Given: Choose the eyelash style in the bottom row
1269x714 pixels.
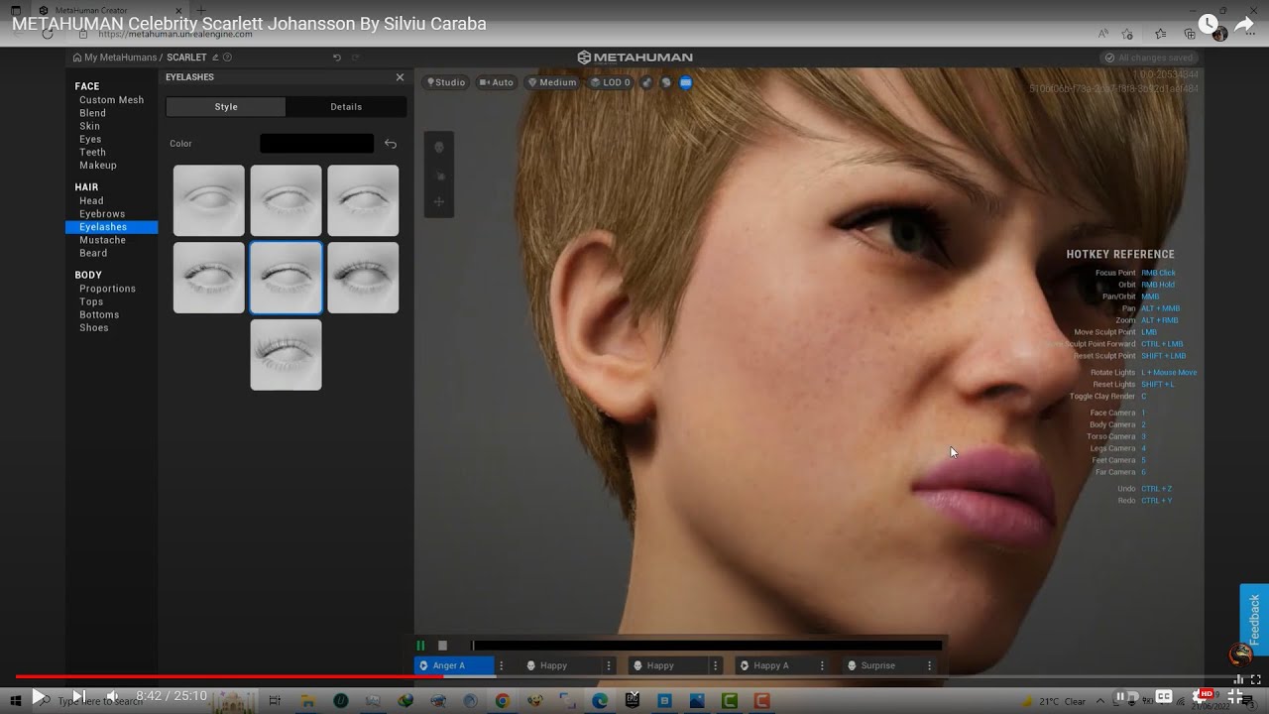Looking at the screenshot, I should 287,354.
